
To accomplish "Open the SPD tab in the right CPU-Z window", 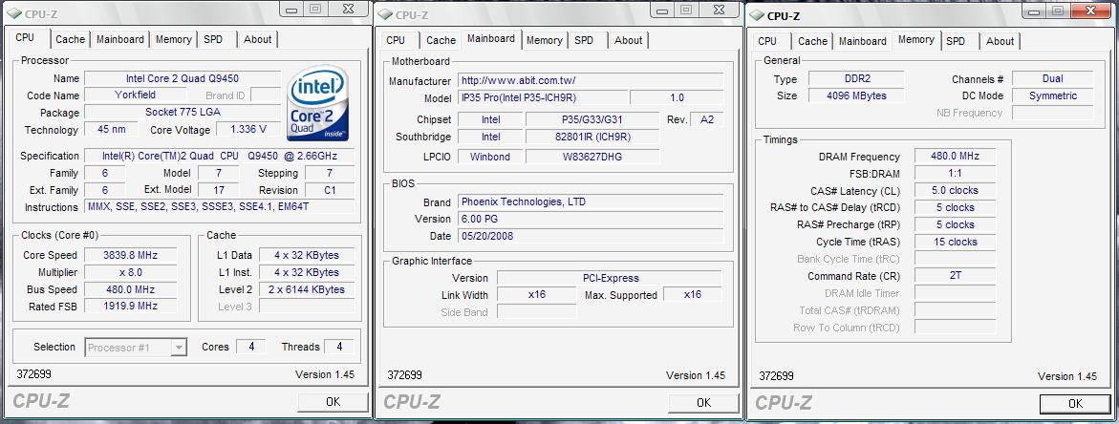I will point(956,41).
